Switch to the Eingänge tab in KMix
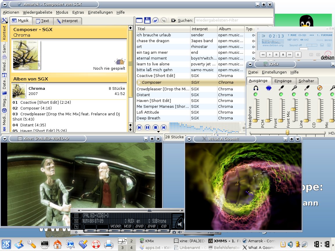 tap(283, 81)
